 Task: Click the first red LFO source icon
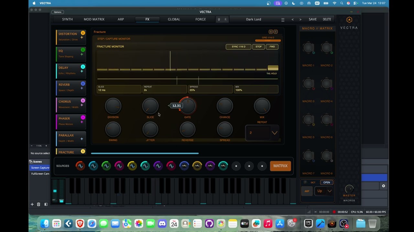80,166
